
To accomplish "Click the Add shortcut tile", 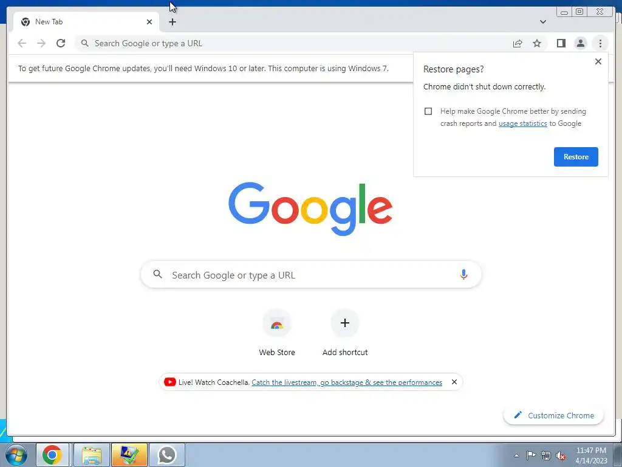I will point(345,333).
